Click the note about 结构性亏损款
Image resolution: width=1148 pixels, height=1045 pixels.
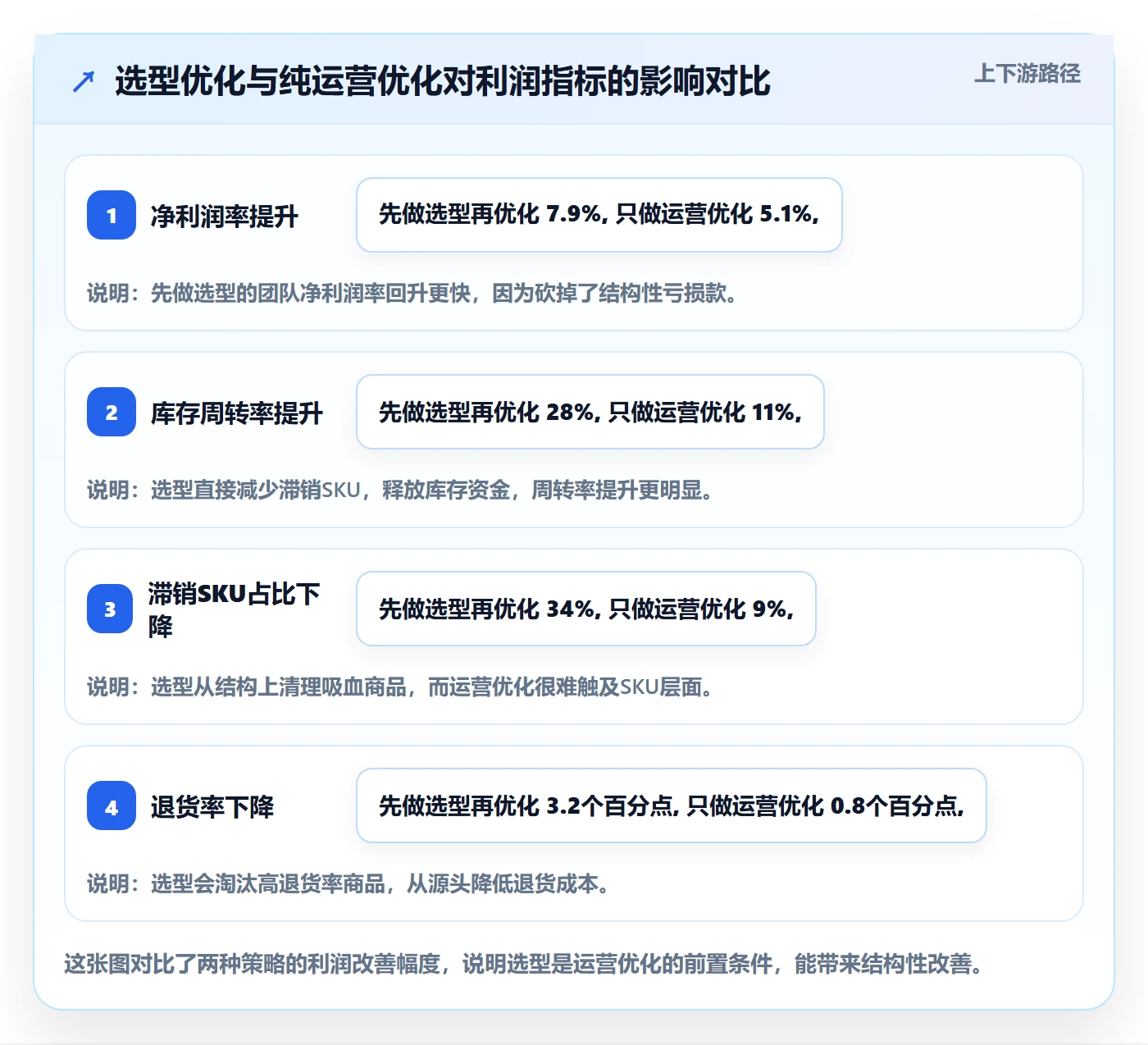(412, 293)
